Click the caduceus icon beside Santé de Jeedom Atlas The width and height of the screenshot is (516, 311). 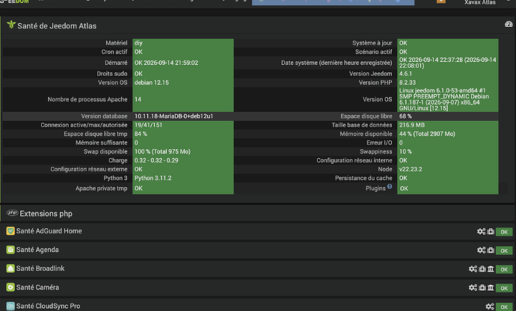(x=11, y=25)
